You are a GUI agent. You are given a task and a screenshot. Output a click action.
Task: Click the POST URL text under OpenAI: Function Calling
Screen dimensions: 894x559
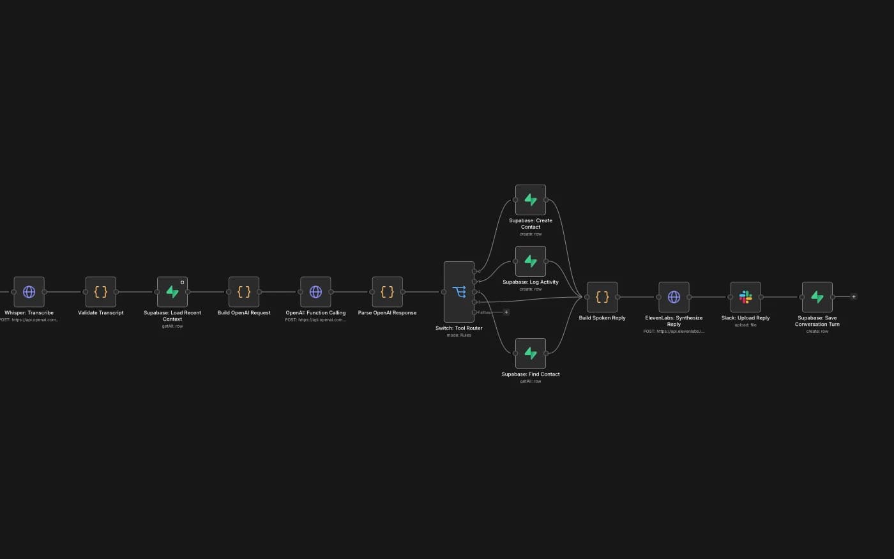315,320
